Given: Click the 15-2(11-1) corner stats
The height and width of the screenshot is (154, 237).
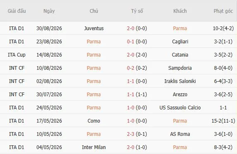Looking at the screenshot, I should click(x=223, y=121).
